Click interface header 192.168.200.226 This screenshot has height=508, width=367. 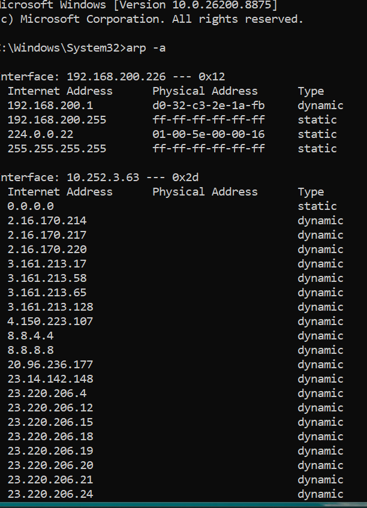click(x=116, y=77)
